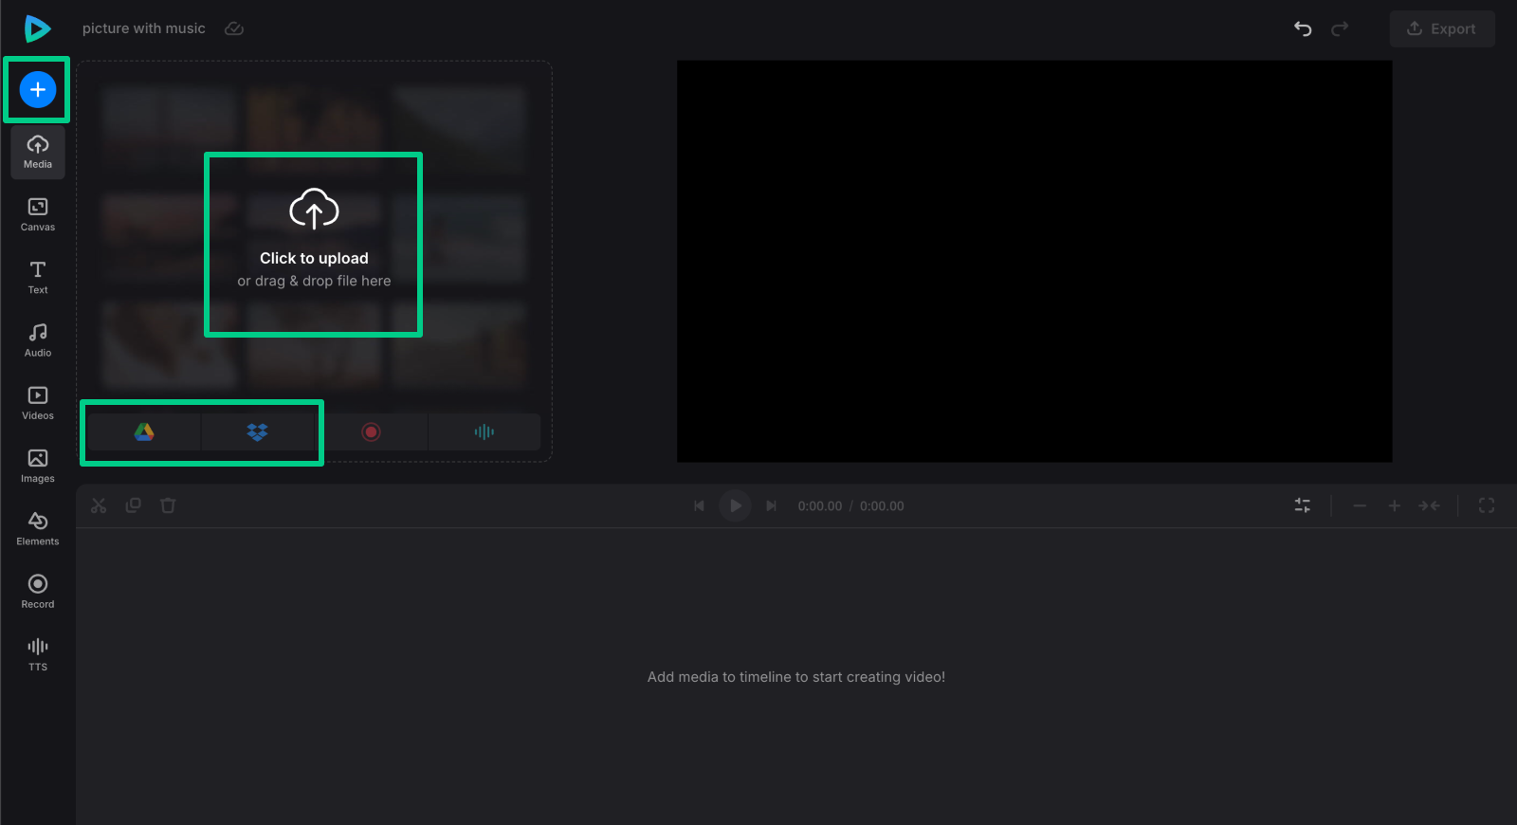1517x825 pixels.
Task: Start recording from upload panel red button
Action: click(x=371, y=431)
